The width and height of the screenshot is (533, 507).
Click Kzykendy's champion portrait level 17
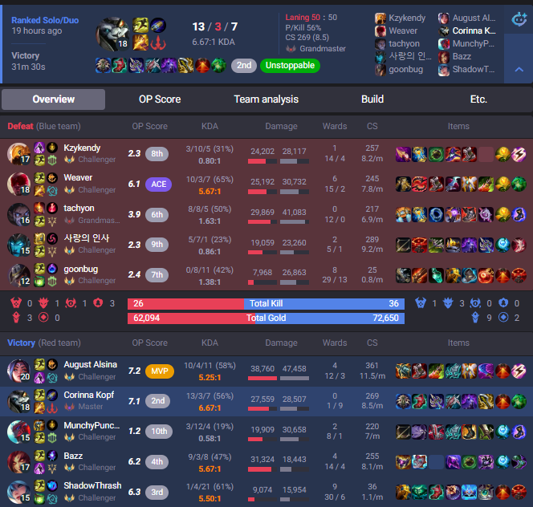coord(19,153)
